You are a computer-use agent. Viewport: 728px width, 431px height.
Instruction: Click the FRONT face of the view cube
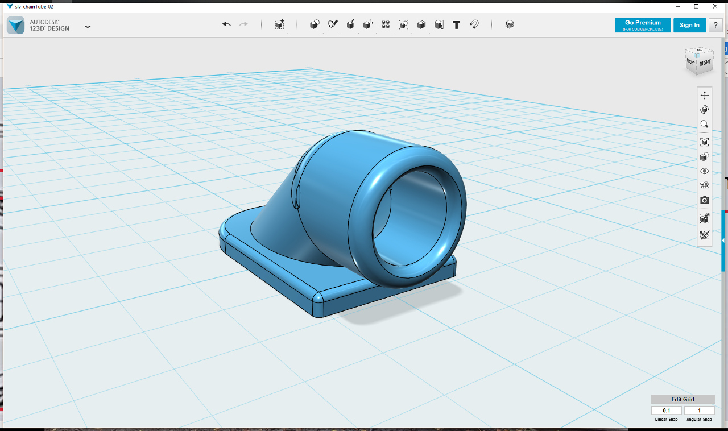tap(691, 62)
